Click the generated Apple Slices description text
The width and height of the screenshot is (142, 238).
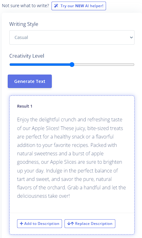[71, 158]
